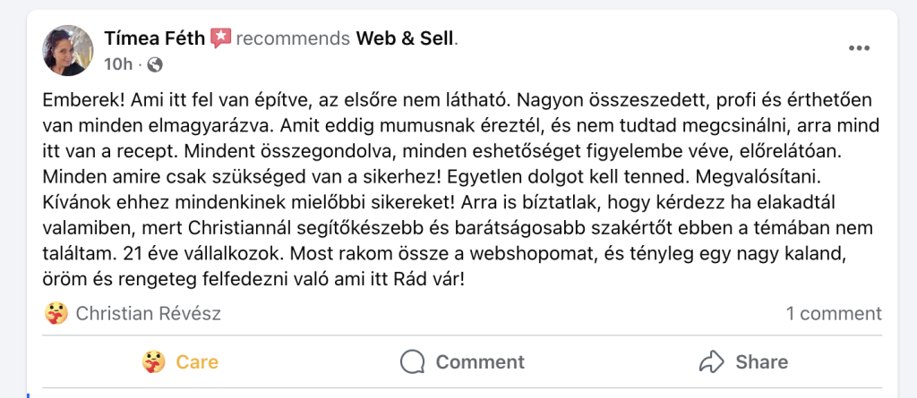
Task: Click "Emberek!" at the start of the post
Action: [79, 97]
